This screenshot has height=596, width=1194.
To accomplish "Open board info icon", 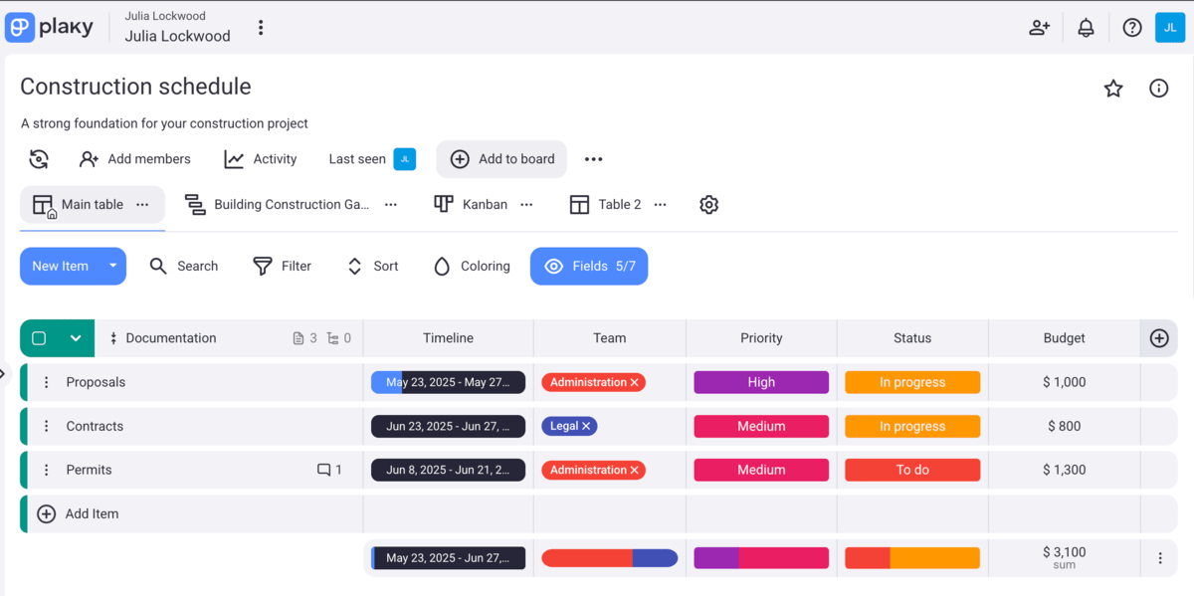I will coord(1158,89).
